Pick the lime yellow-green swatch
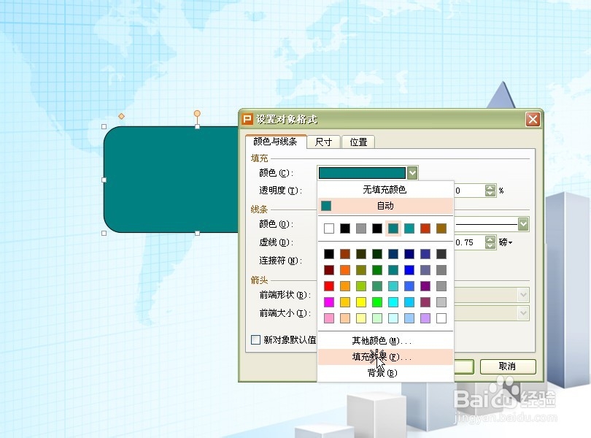The width and height of the screenshot is (591, 438). pyautogui.click(x=361, y=286)
